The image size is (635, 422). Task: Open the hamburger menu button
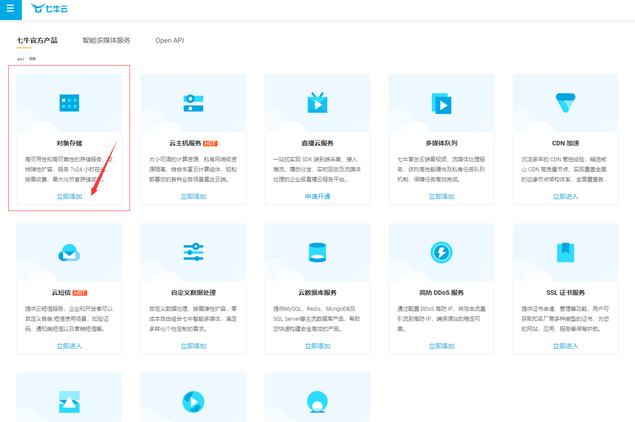pyautogui.click(x=10, y=9)
